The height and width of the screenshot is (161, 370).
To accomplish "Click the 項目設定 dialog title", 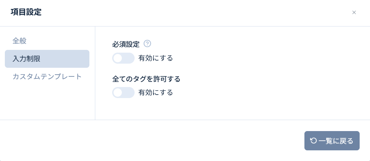I will (26, 12).
